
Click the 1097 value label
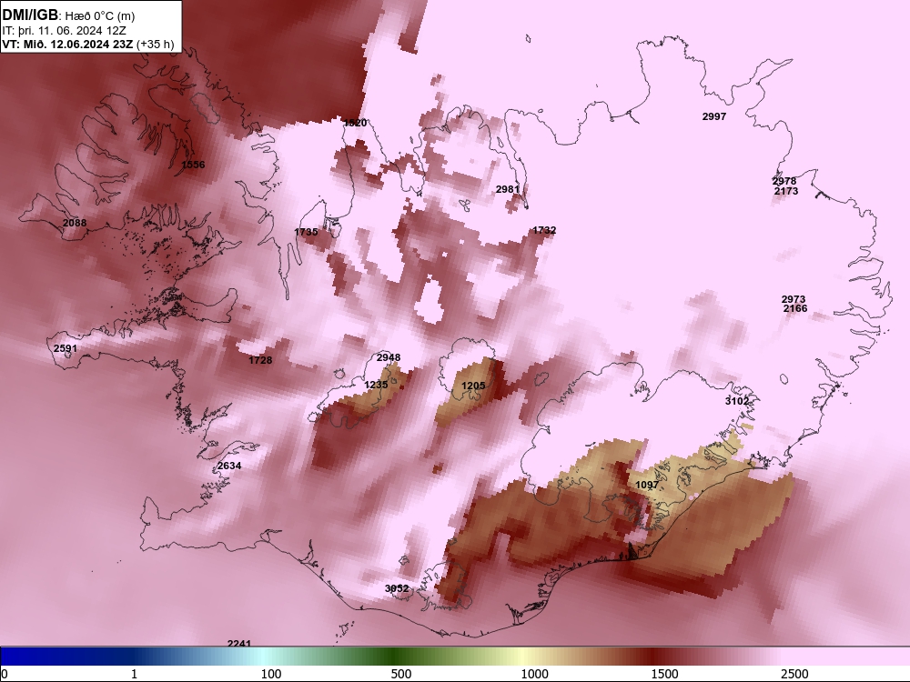pyautogui.click(x=647, y=485)
